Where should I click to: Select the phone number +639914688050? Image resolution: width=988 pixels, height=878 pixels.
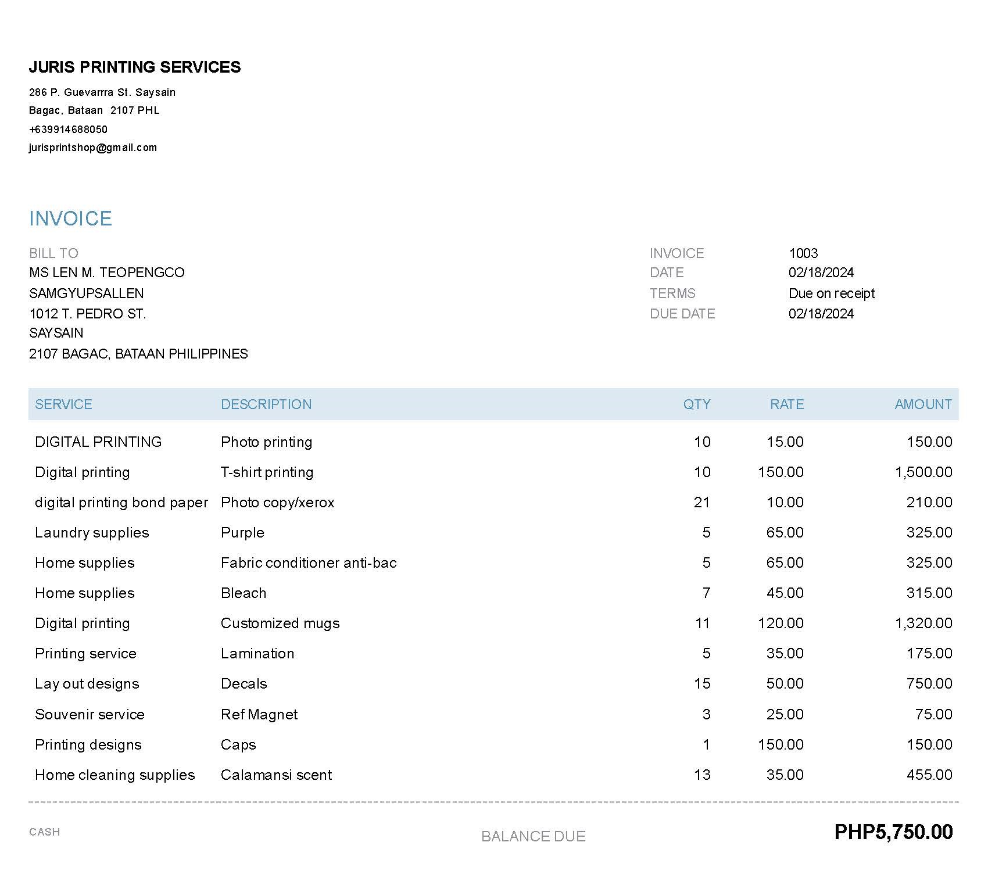point(69,129)
